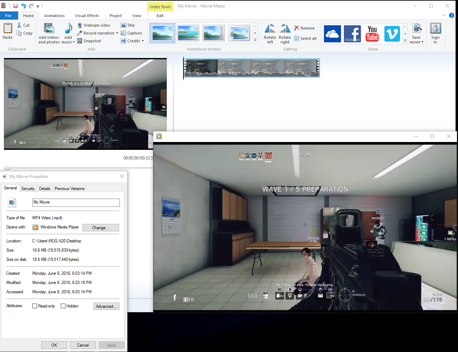
Task: Expand the Share gallery options
Action: pos(405,41)
